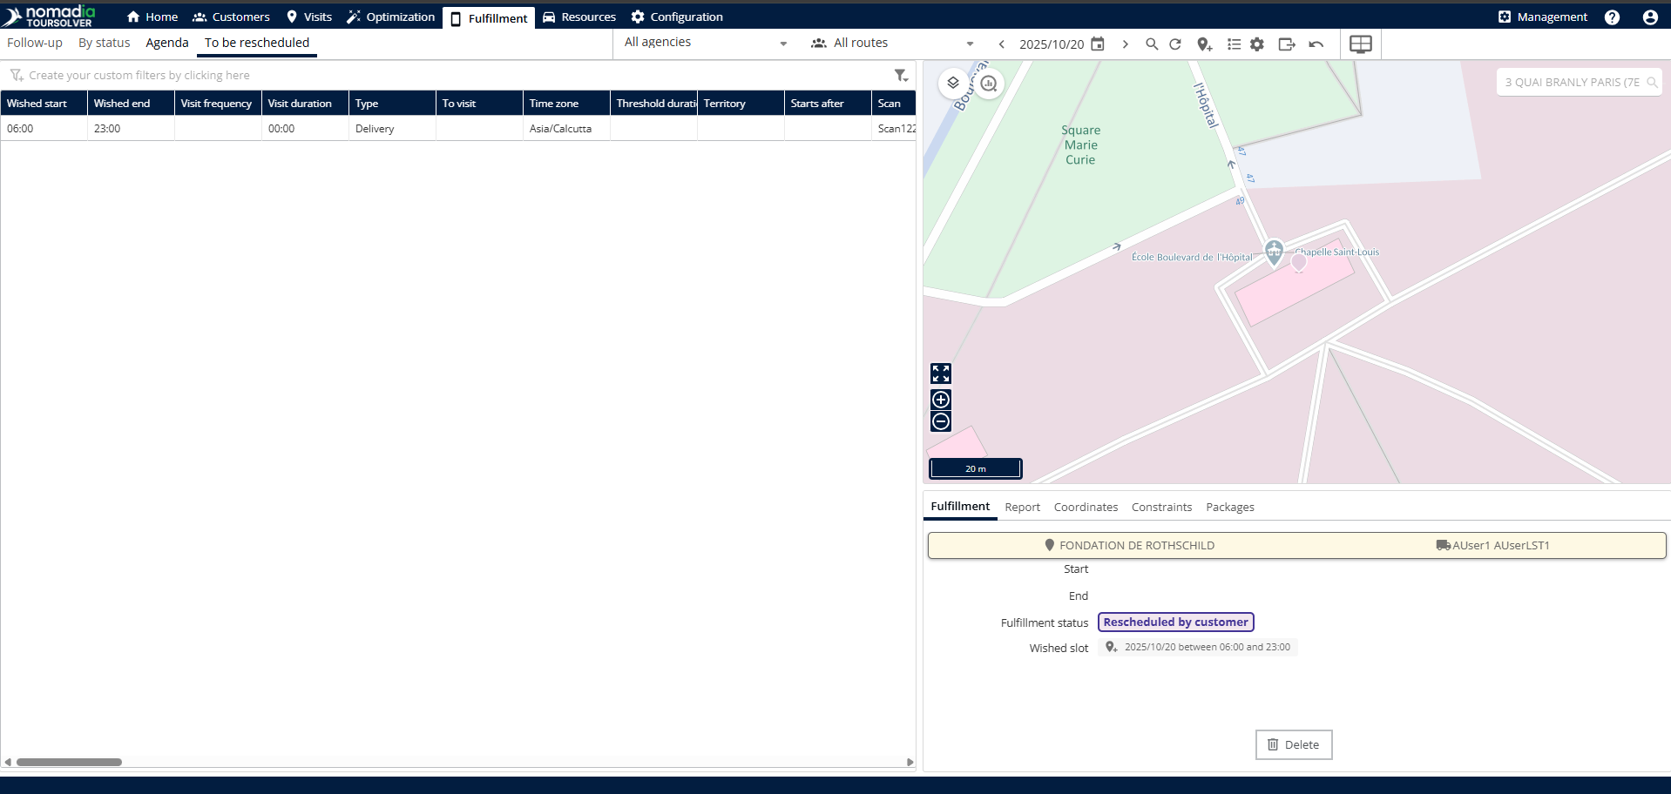Switch to the Constraints tab
This screenshot has height=794, width=1671.
[1161, 507]
